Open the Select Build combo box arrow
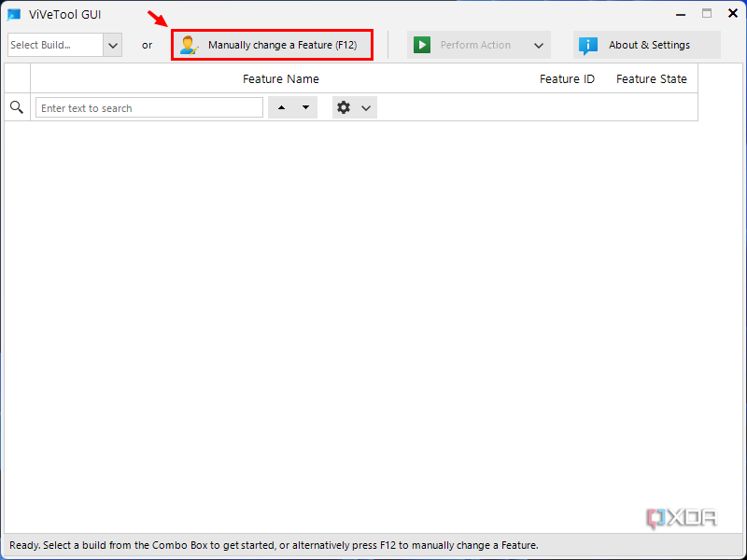The width and height of the screenshot is (747, 560). tap(113, 45)
